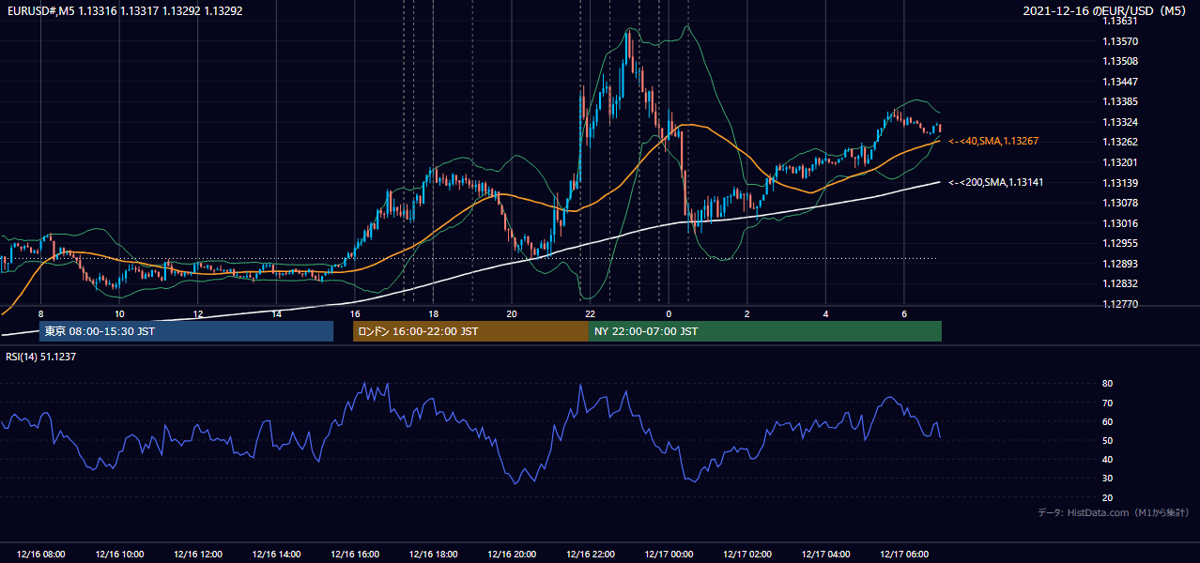Select the London 16:00-22:00 JST session bar

470,331
